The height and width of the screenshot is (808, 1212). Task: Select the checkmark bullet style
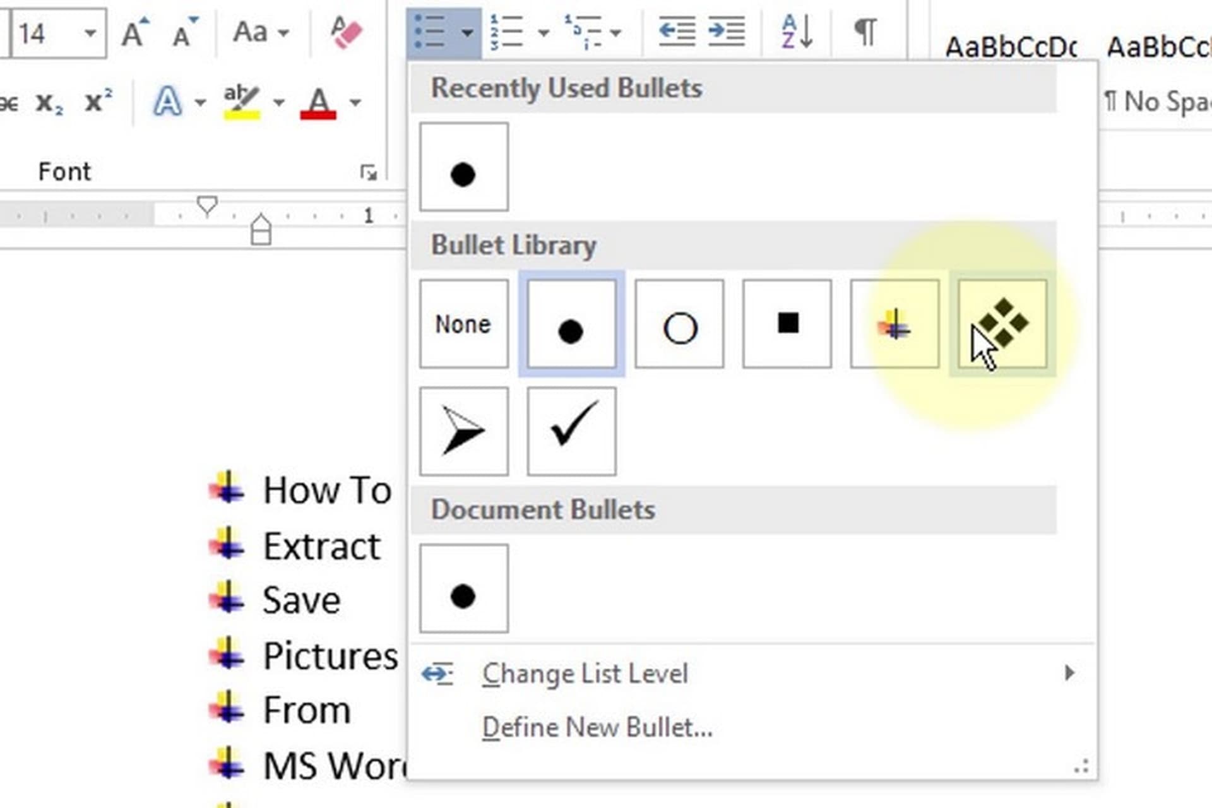coord(571,430)
